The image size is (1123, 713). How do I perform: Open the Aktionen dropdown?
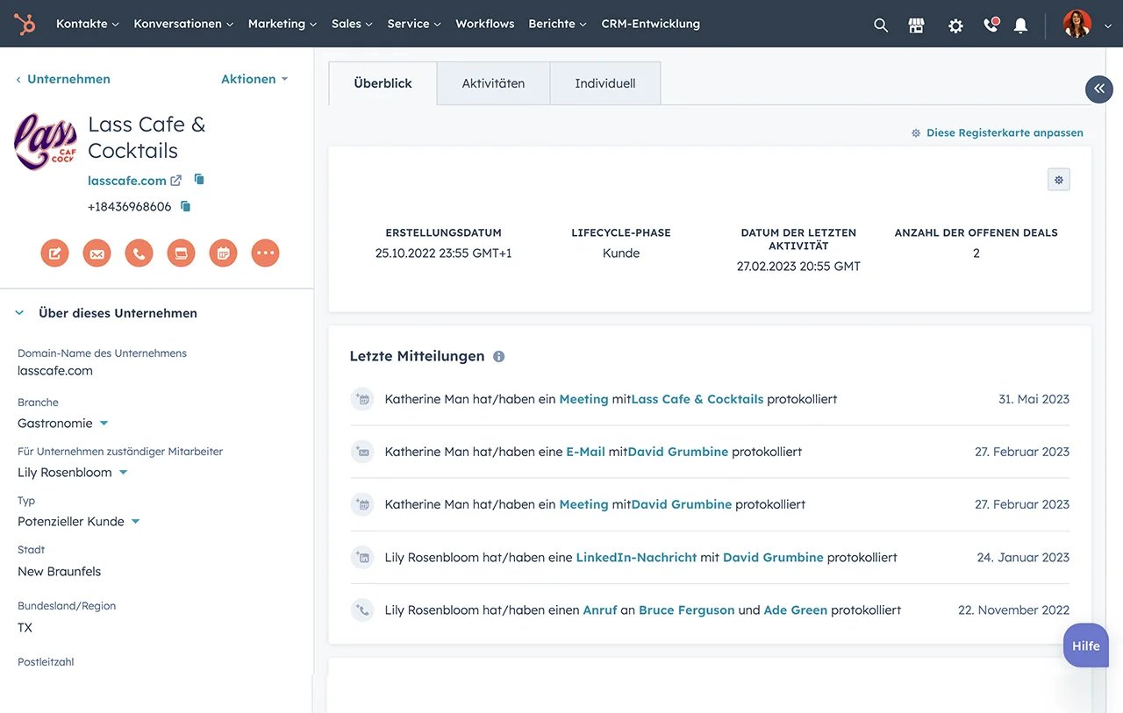254,78
